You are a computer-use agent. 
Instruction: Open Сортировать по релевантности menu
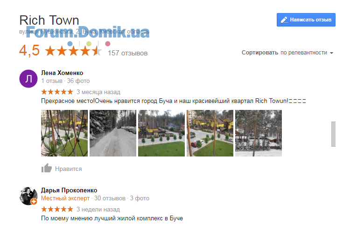tap(287, 53)
